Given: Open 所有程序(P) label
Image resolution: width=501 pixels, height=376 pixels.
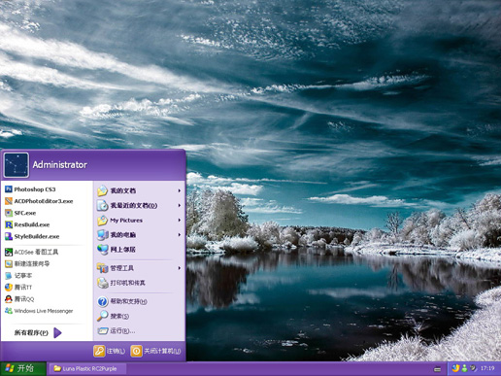Looking at the screenshot, I should click(x=31, y=332).
